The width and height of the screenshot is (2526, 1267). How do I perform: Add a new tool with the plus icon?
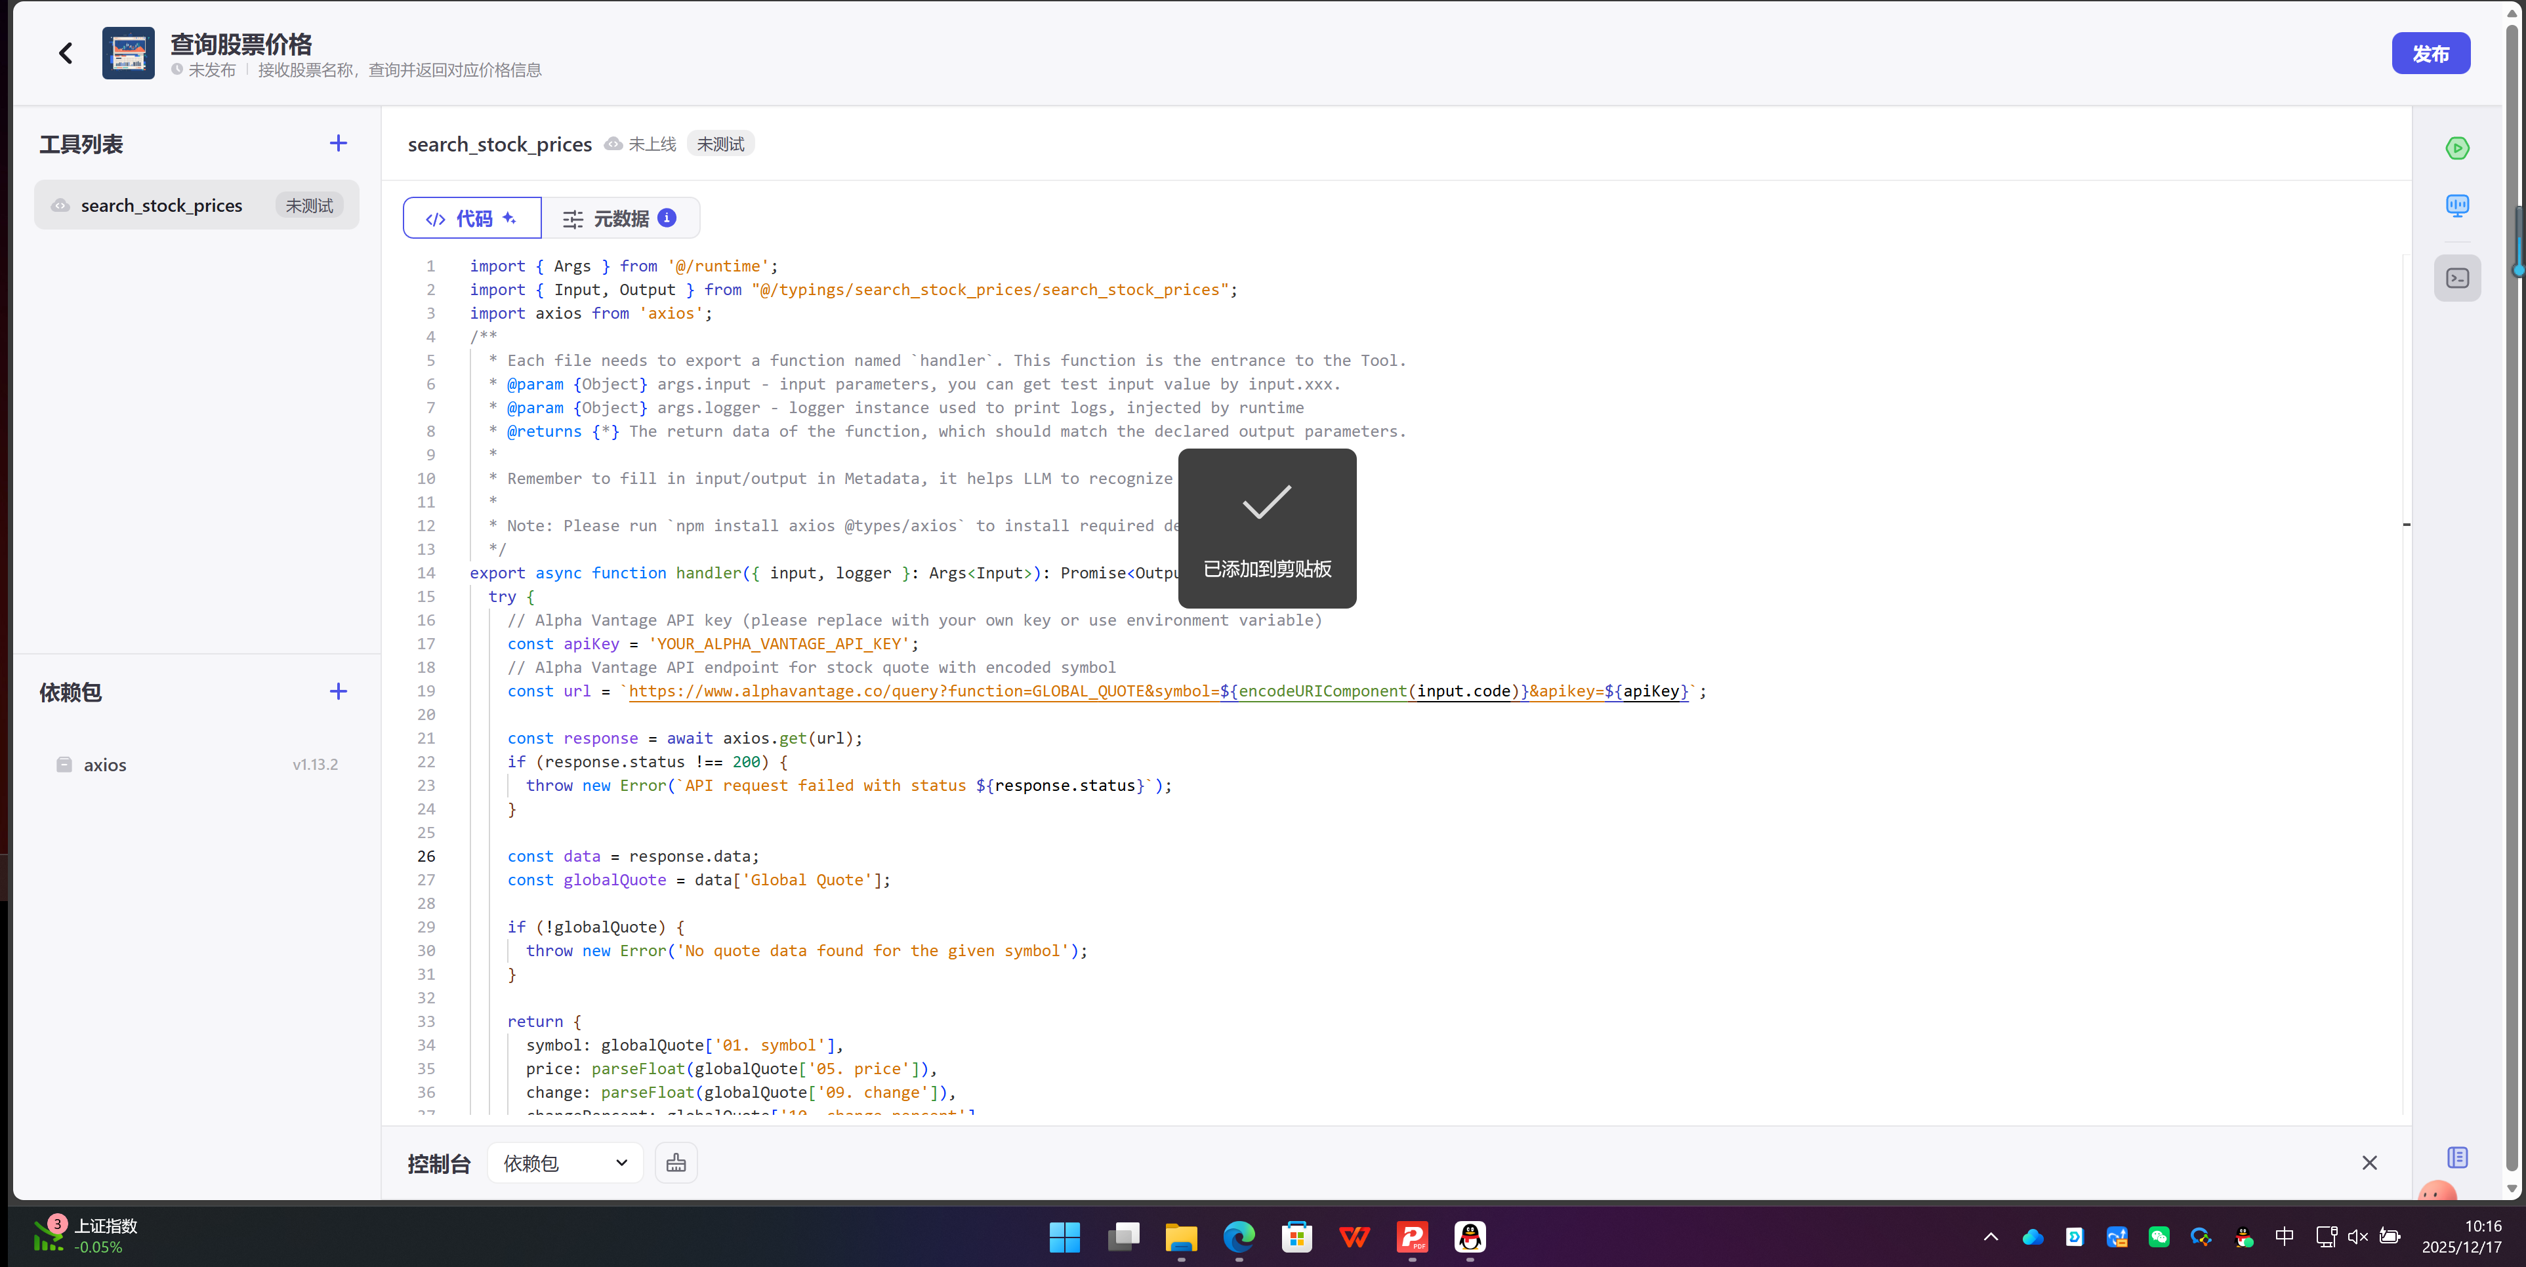[x=339, y=143]
